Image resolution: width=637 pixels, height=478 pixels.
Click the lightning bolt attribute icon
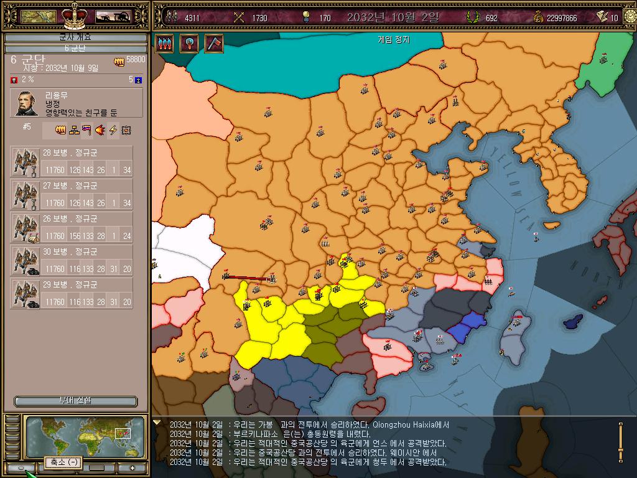tap(113, 130)
